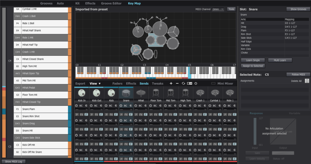Viewport: 311px width, 164px height.
Task: Click the Hihat channel cymbal icon
Action: tap(141, 93)
